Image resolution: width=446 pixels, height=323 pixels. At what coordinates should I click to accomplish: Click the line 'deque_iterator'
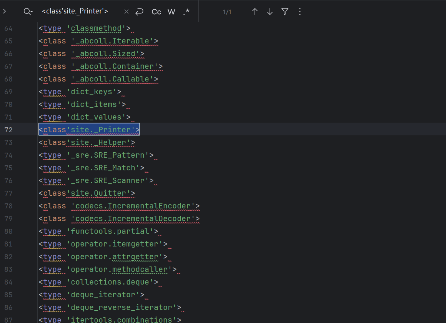click(92, 295)
